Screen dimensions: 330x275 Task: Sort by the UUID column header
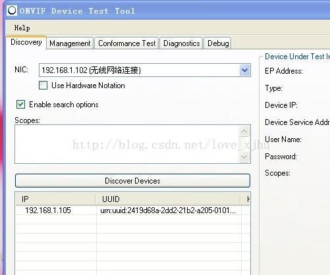click(x=168, y=199)
